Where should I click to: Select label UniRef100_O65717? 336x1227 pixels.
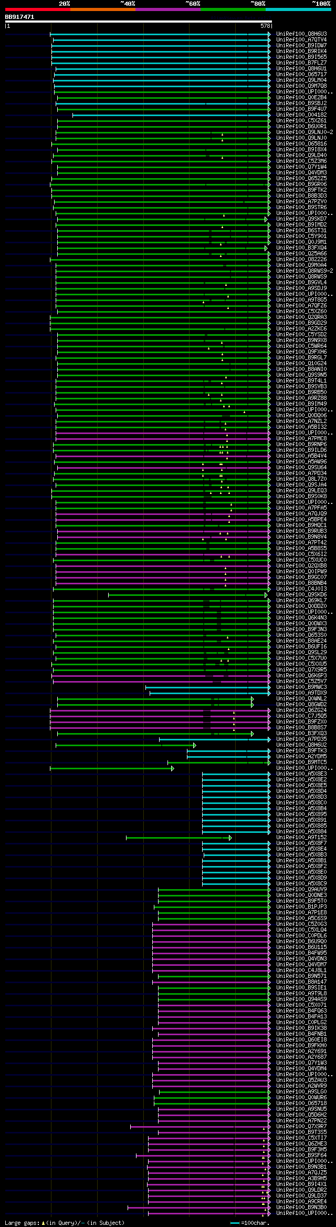point(301,74)
